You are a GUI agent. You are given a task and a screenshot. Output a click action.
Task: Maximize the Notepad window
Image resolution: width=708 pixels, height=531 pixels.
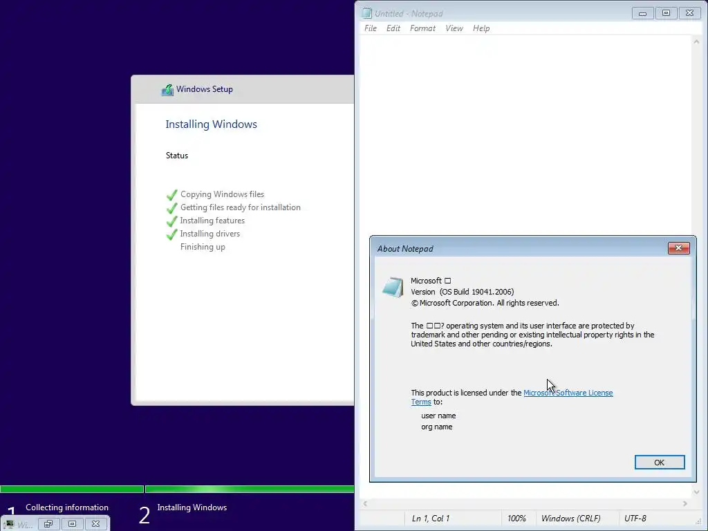[666, 13]
